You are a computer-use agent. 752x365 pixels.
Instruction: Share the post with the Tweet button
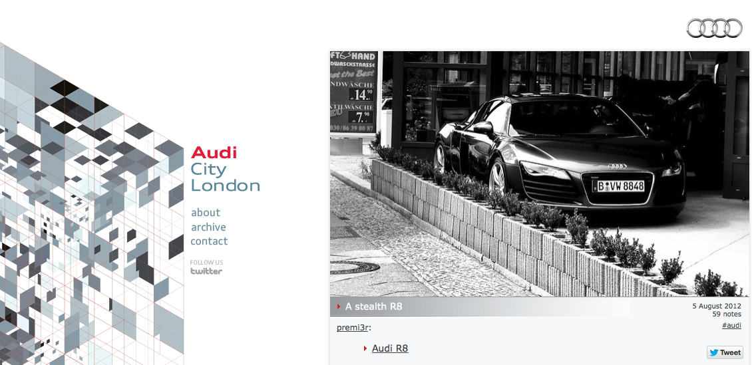coord(725,352)
